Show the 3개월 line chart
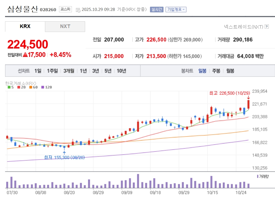 tap(69, 71)
